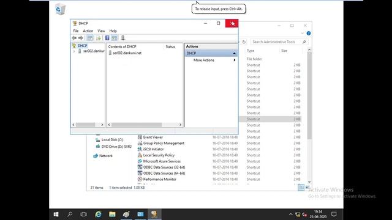The height and width of the screenshot is (220, 392).
Task: Show hidden system tray icons
Action: [x=290, y=215]
